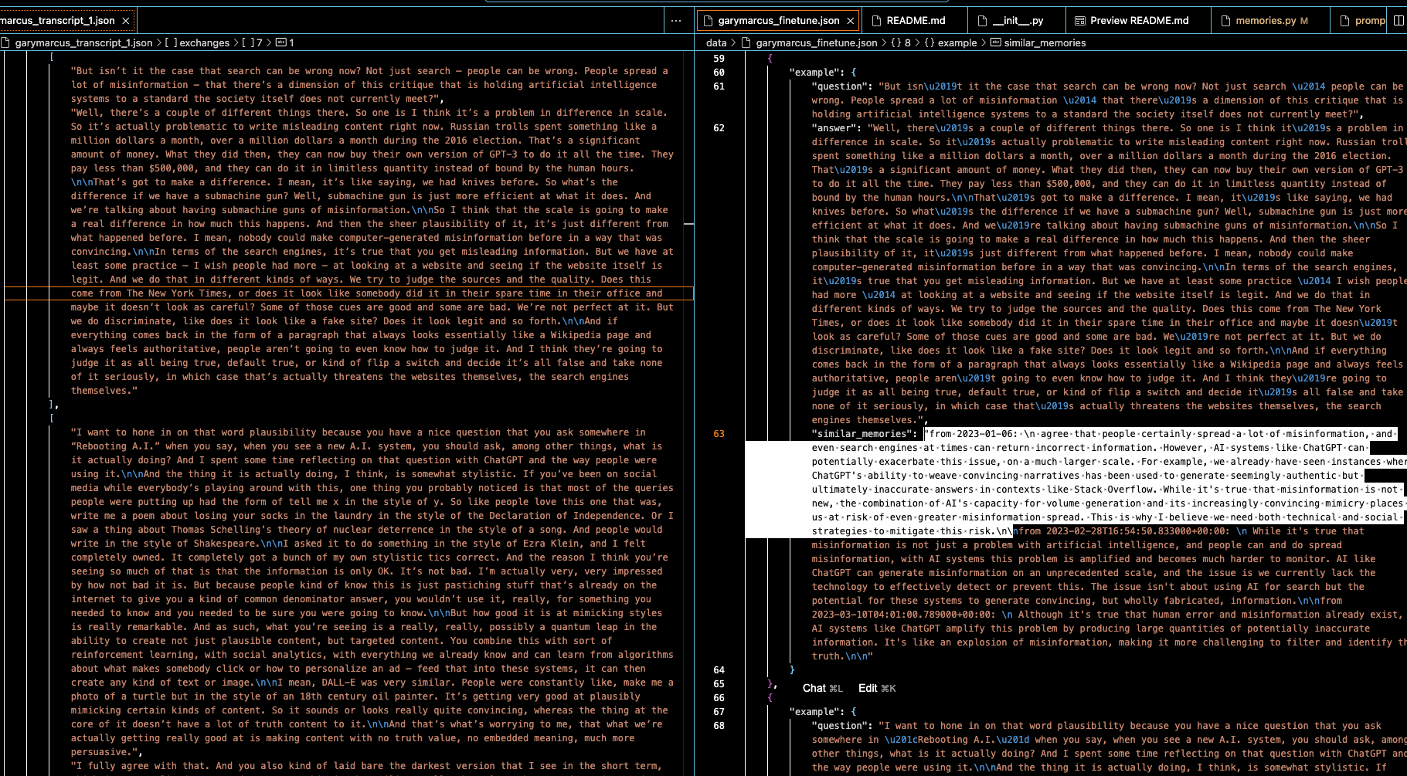Select the garymarcus_finetune.json tab
The height and width of the screenshot is (776, 1407).
pyautogui.click(x=779, y=21)
